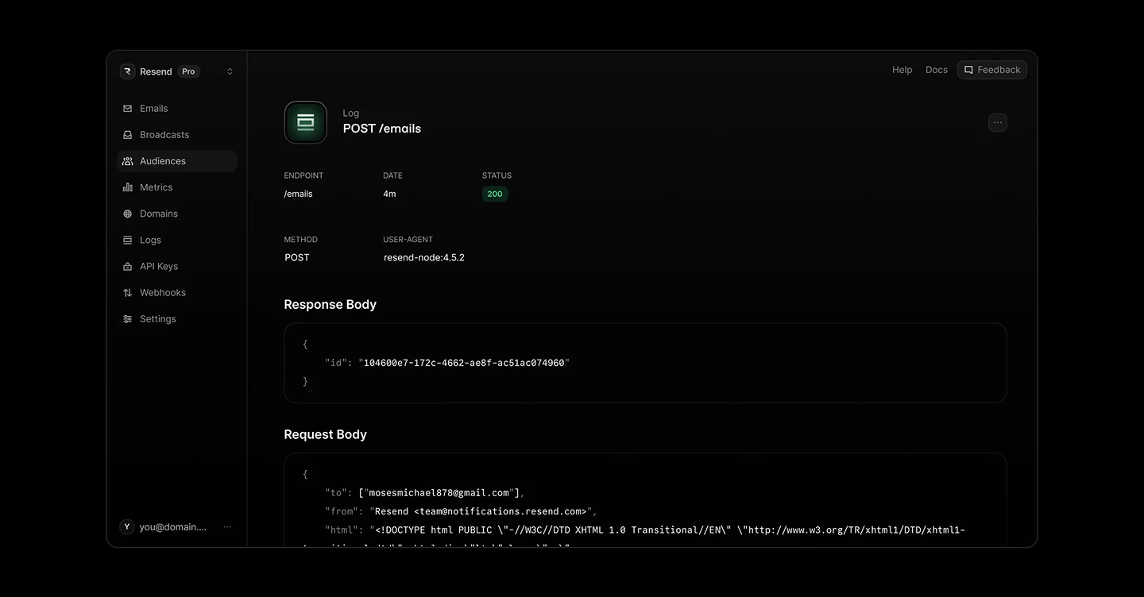Image resolution: width=1144 pixels, height=597 pixels.
Task: Open the Emails section
Action: coord(177,109)
